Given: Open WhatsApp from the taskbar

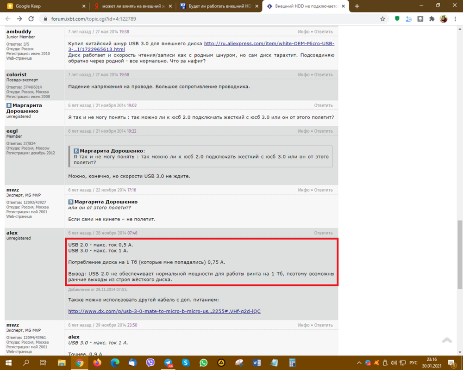Looking at the screenshot, I should click(203, 363).
